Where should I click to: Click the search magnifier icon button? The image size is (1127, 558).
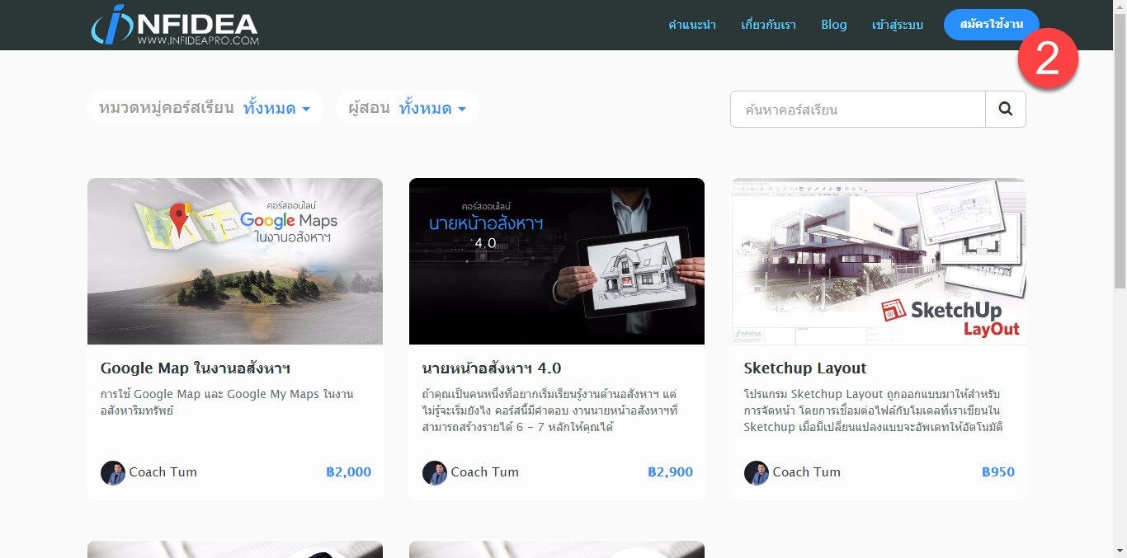pyautogui.click(x=1006, y=109)
